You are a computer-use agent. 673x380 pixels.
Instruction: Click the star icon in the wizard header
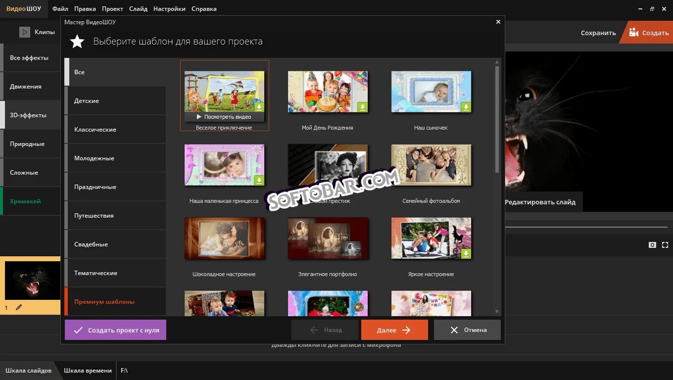pos(77,42)
